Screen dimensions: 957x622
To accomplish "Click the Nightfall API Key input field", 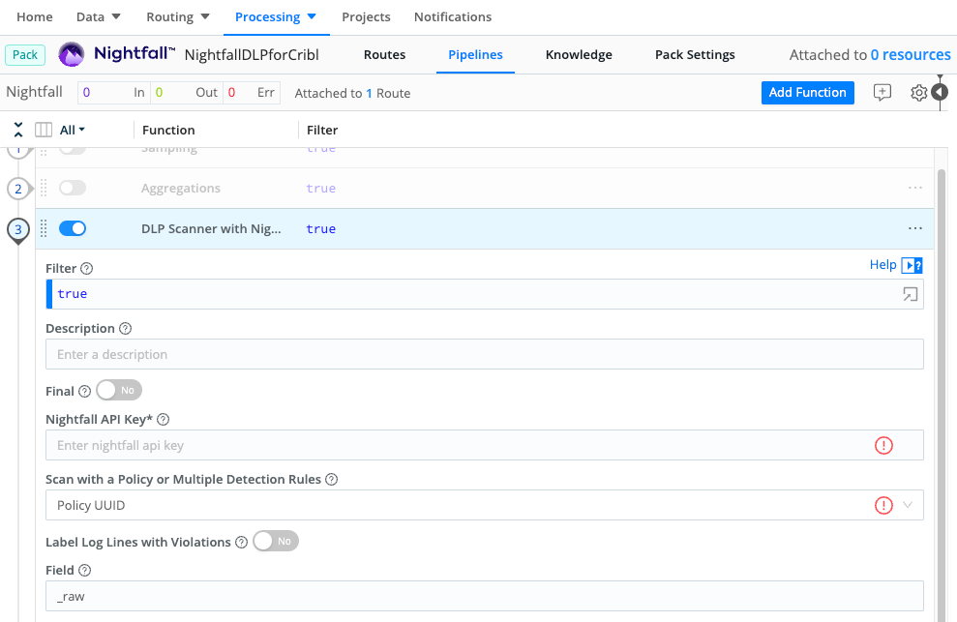I will click(455, 446).
